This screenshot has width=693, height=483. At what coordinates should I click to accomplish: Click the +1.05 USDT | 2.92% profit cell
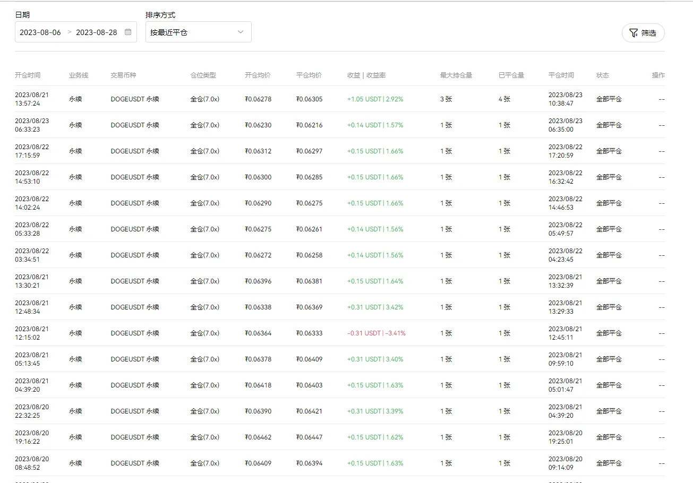pyautogui.click(x=375, y=99)
